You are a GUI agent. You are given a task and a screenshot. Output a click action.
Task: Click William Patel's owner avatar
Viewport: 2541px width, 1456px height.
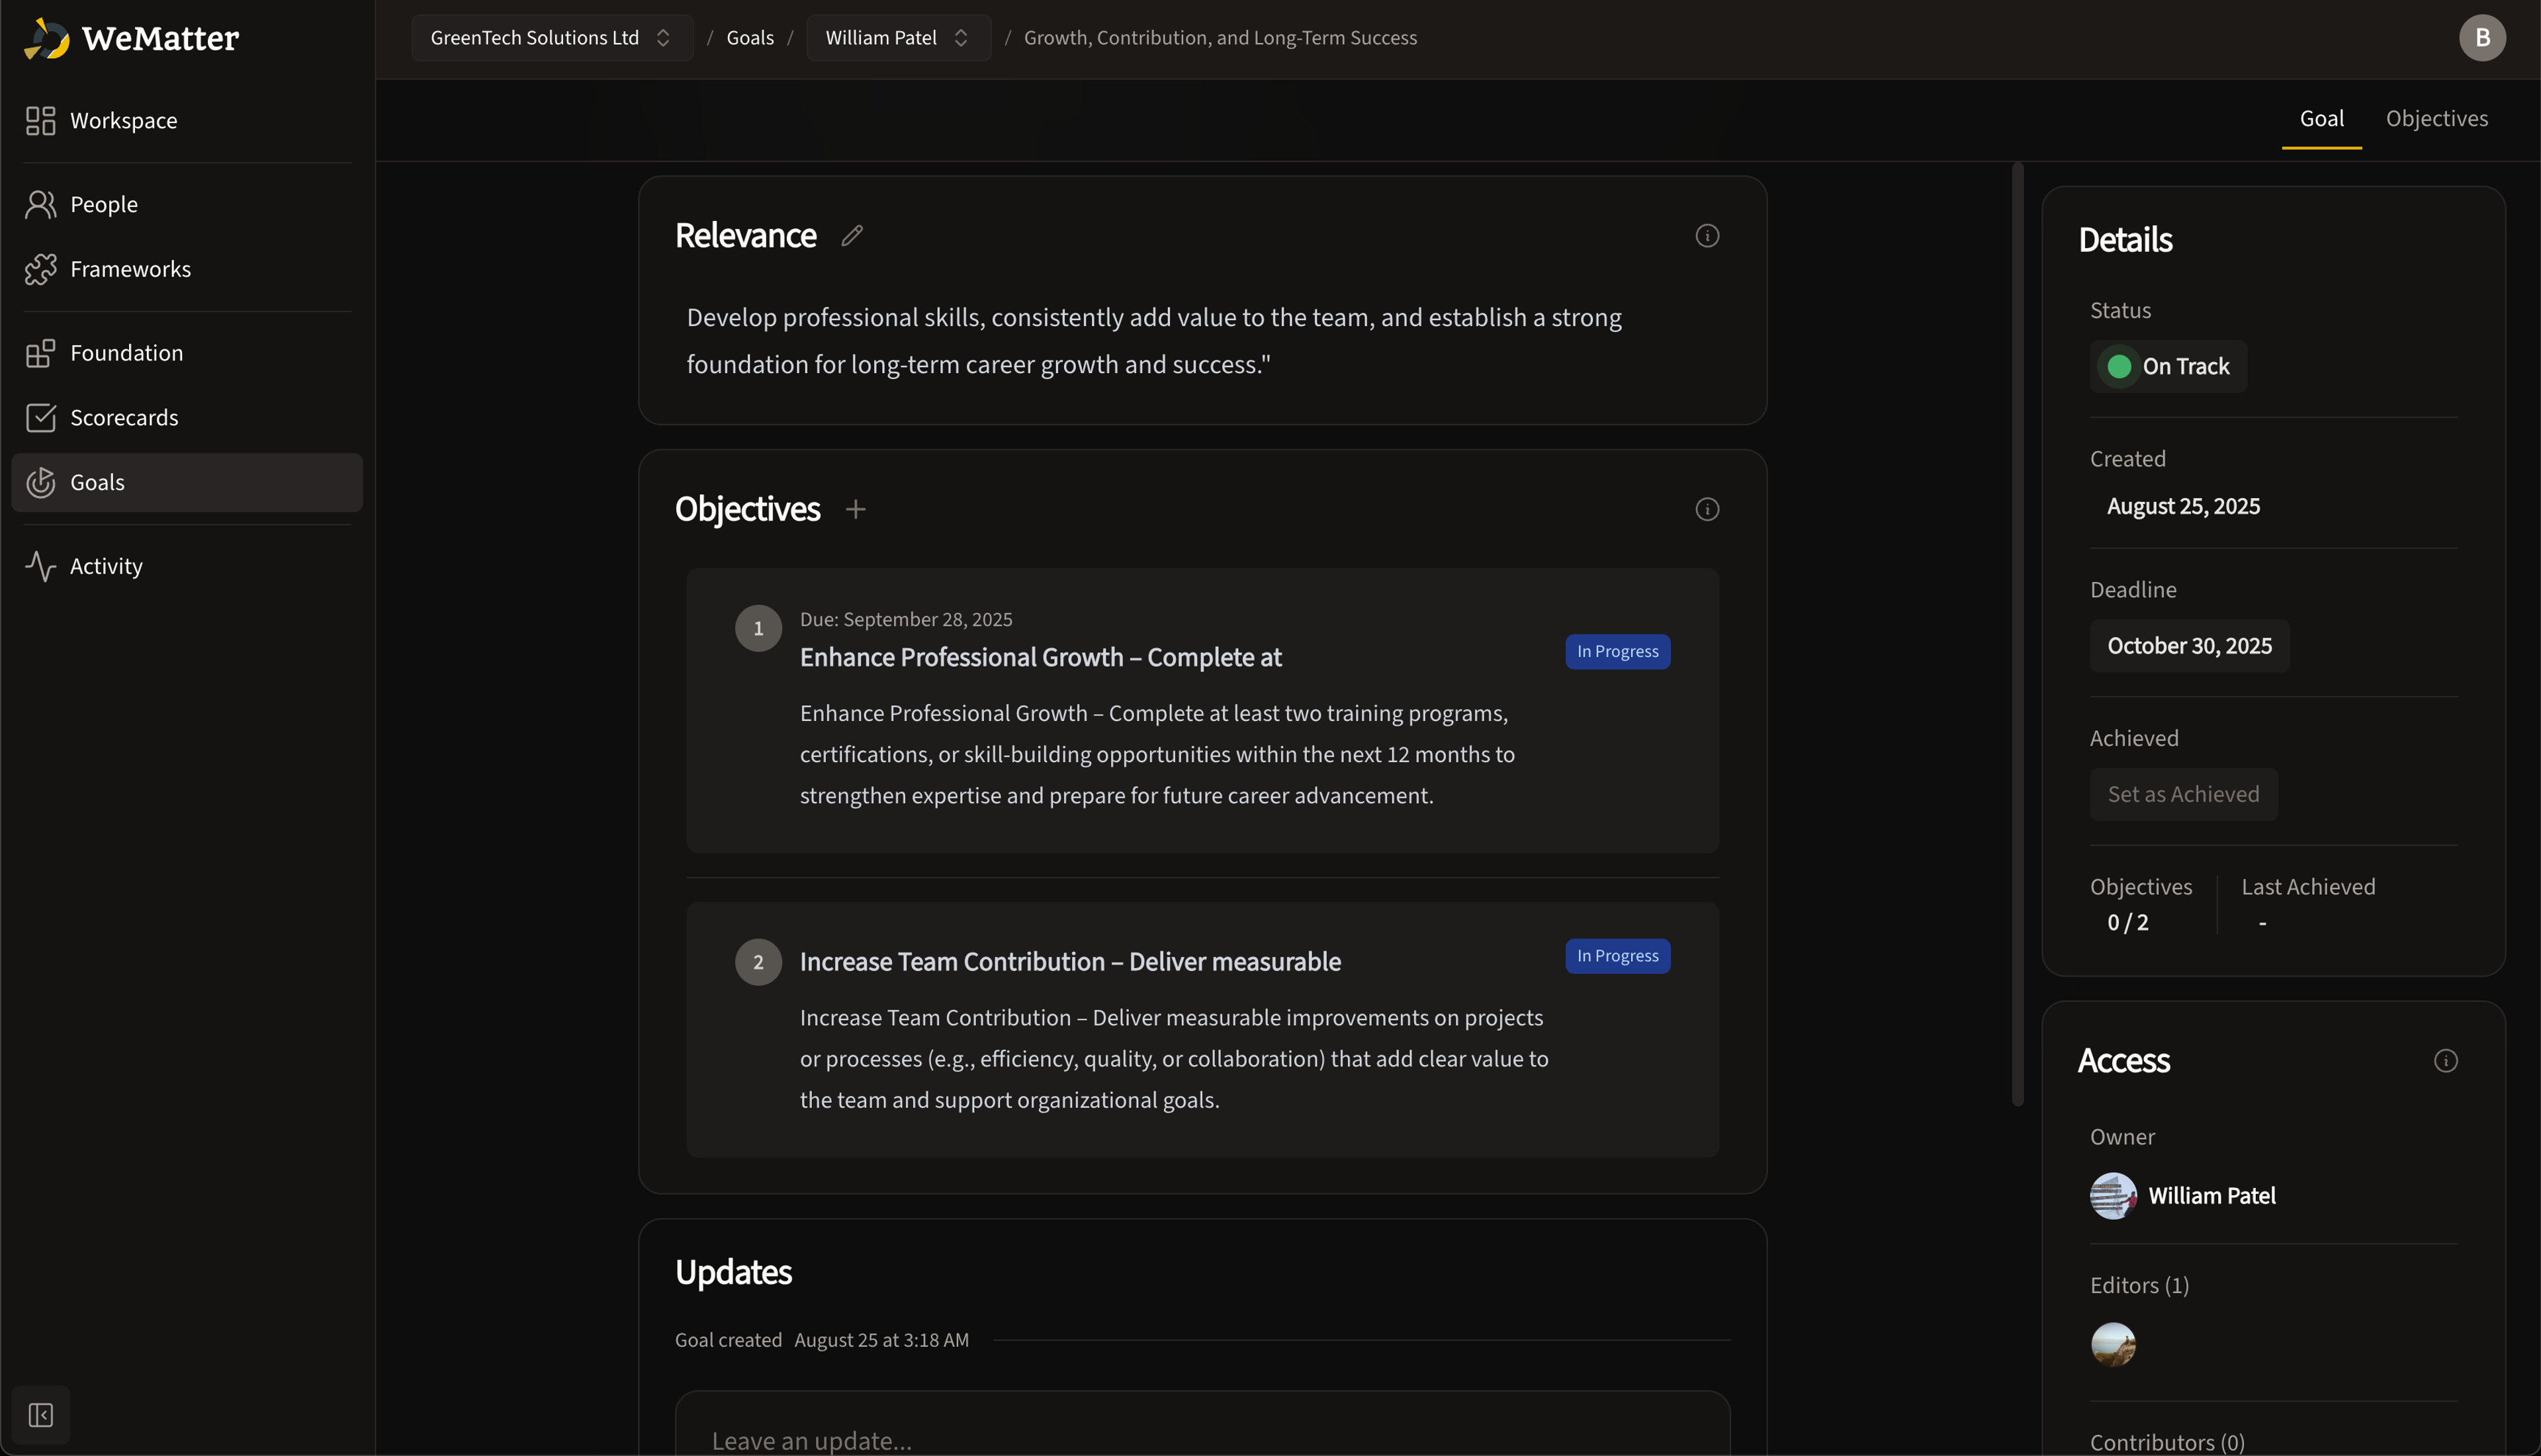click(x=2113, y=1196)
